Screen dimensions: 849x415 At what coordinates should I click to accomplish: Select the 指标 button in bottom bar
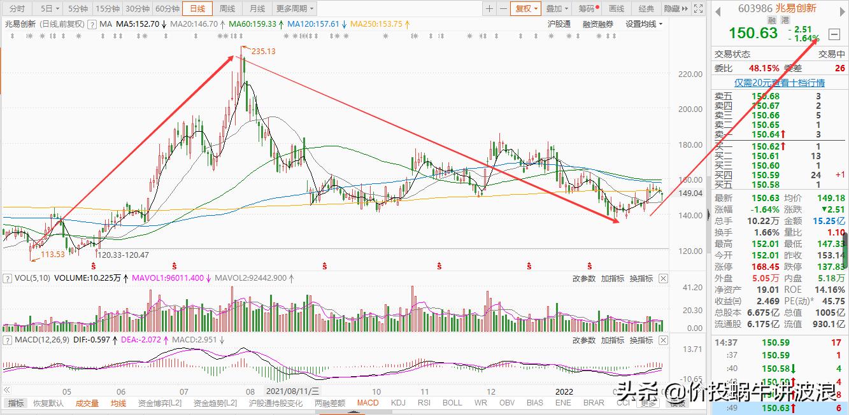click(16, 403)
